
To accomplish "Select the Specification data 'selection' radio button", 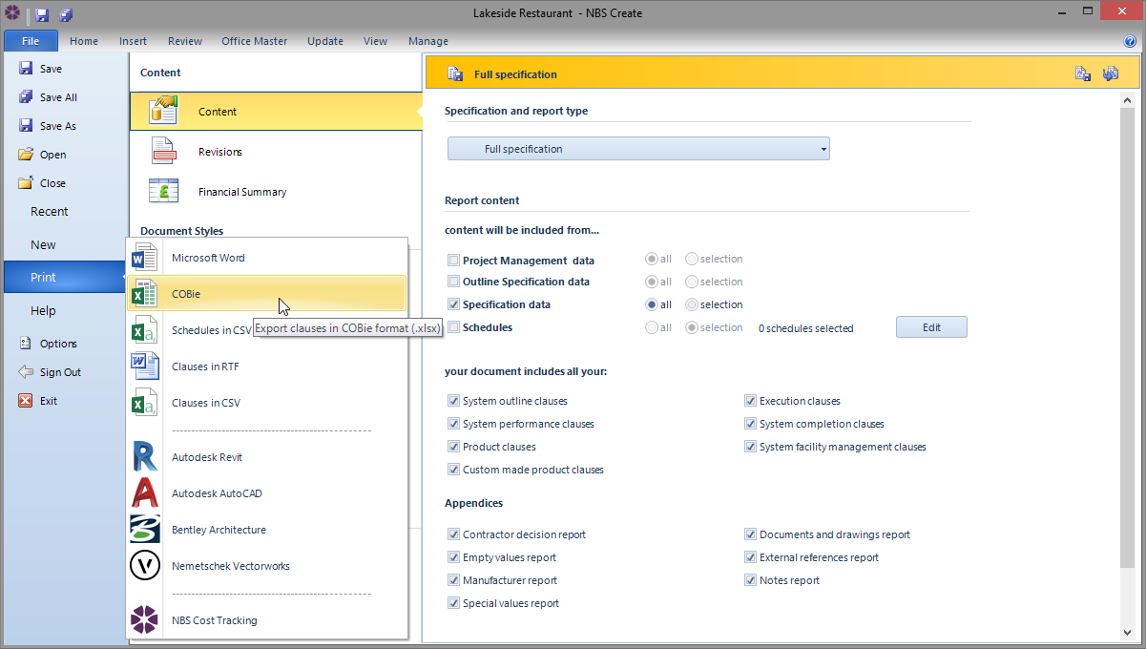I will coord(692,304).
